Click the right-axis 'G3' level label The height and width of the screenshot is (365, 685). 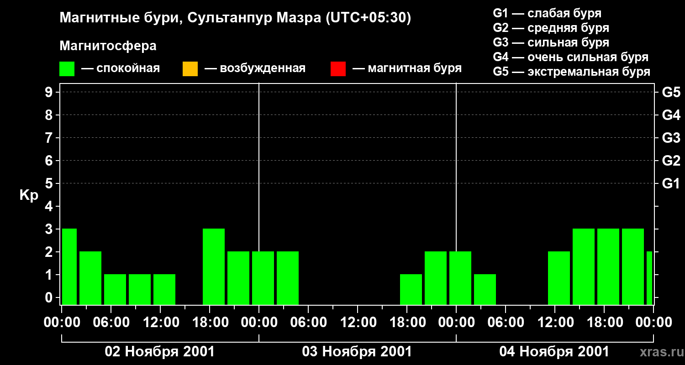coord(671,138)
